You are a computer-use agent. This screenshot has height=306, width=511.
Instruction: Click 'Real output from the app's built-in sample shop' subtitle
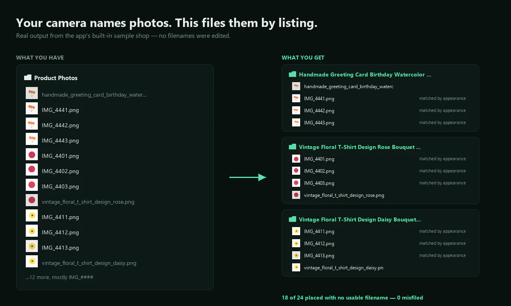coord(123,36)
